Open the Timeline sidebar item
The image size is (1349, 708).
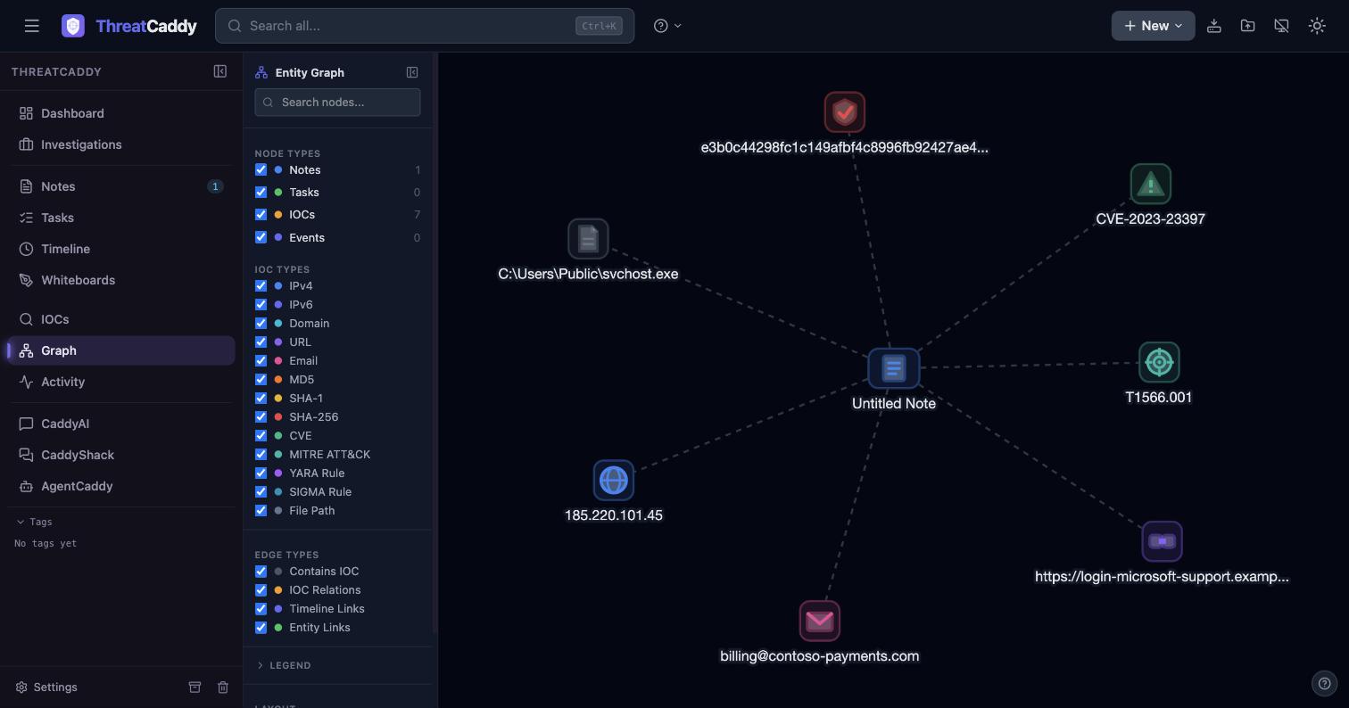point(120,249)
